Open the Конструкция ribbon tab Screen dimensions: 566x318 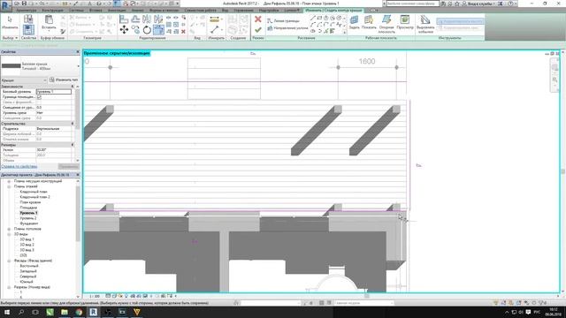pos(52,10)
